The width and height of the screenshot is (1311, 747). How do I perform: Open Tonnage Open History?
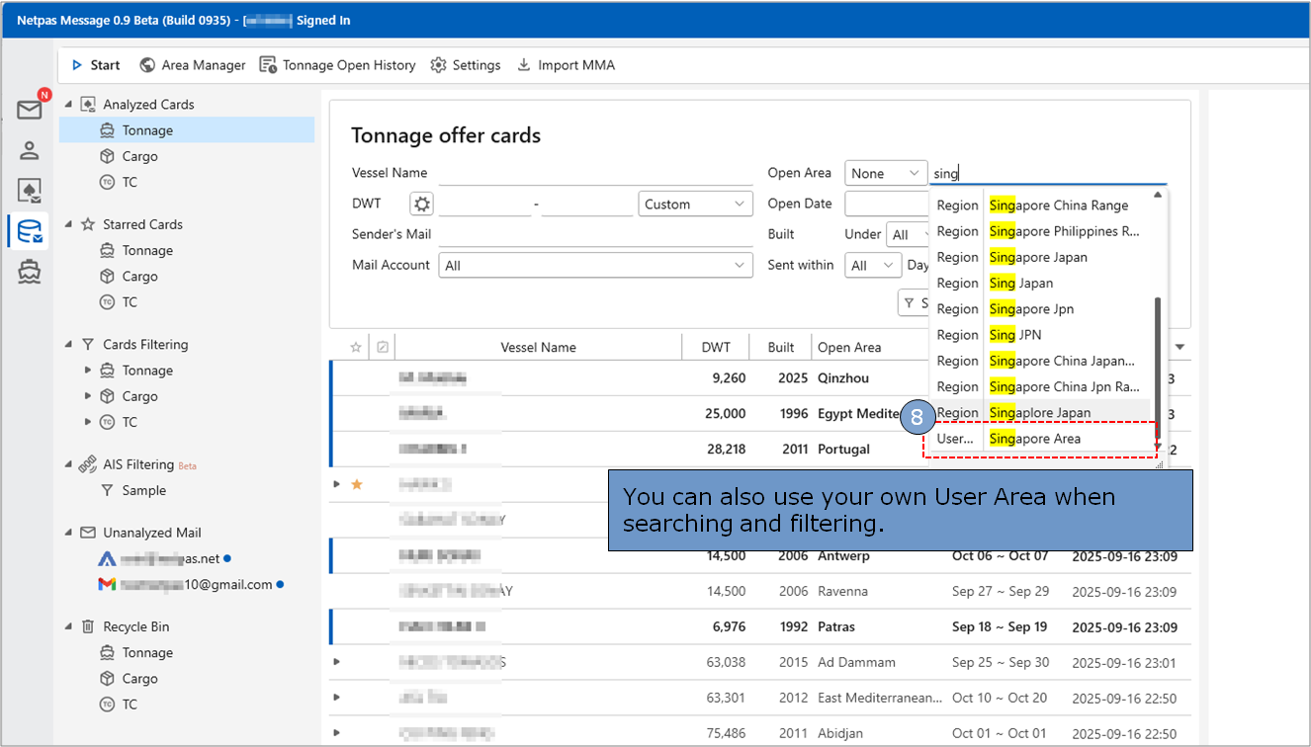click(337, 65)
